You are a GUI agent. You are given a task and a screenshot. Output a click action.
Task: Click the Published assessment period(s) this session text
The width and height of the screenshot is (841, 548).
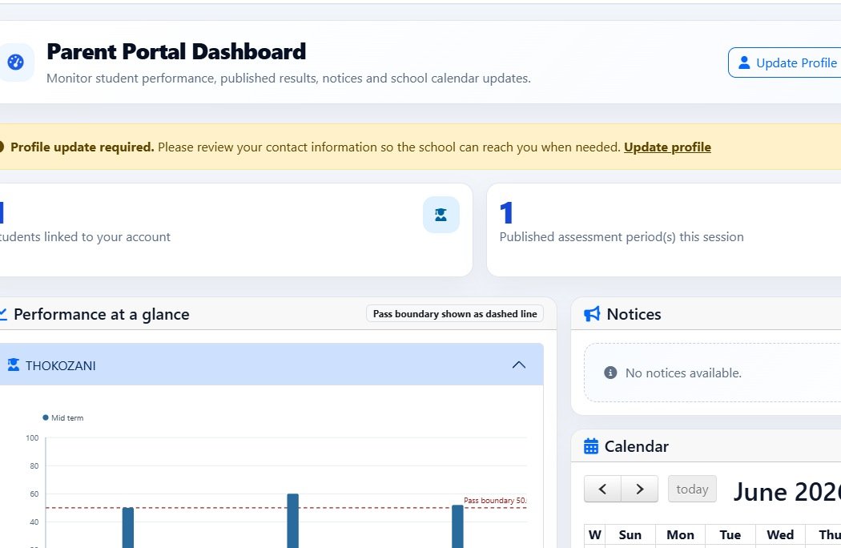[x=622, y=236]
